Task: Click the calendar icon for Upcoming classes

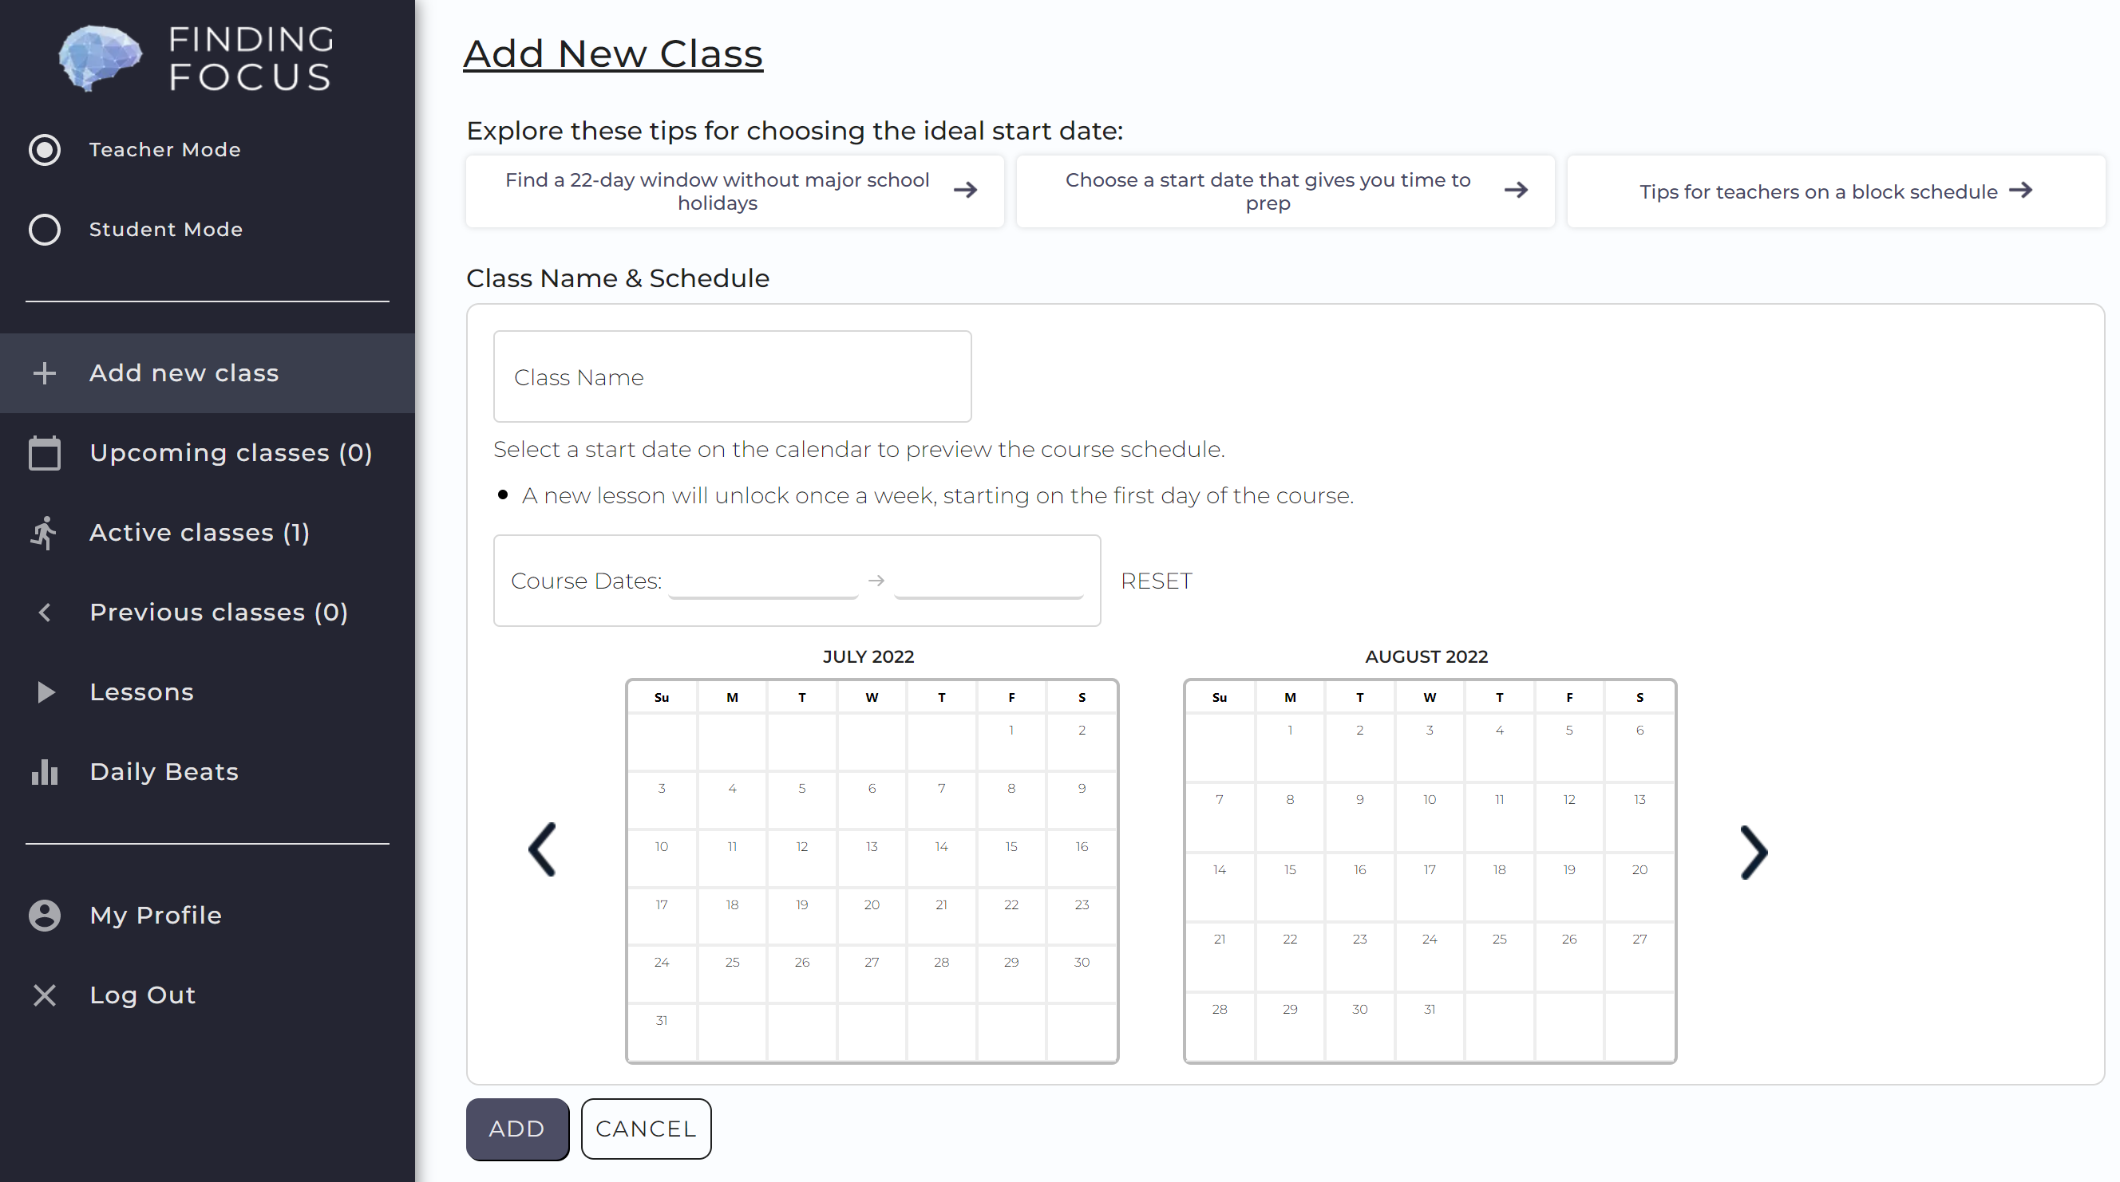Action: [x=45, y=452]
